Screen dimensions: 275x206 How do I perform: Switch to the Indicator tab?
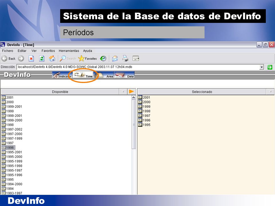[x=62, y=75]
